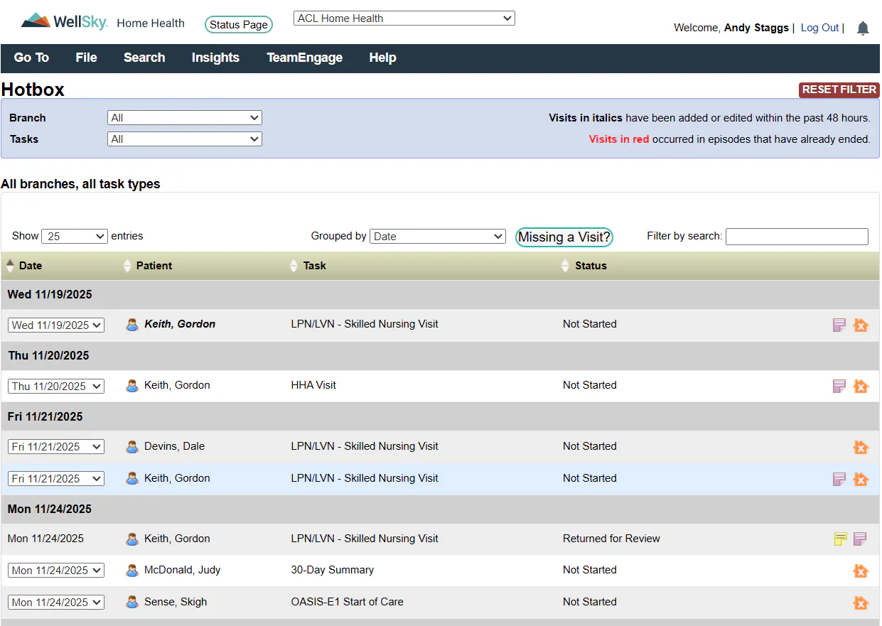This screenshot has height=626, width=882.
Task: Click the orange missed-visit icon for McDonald, Judy
Action: 861,571
